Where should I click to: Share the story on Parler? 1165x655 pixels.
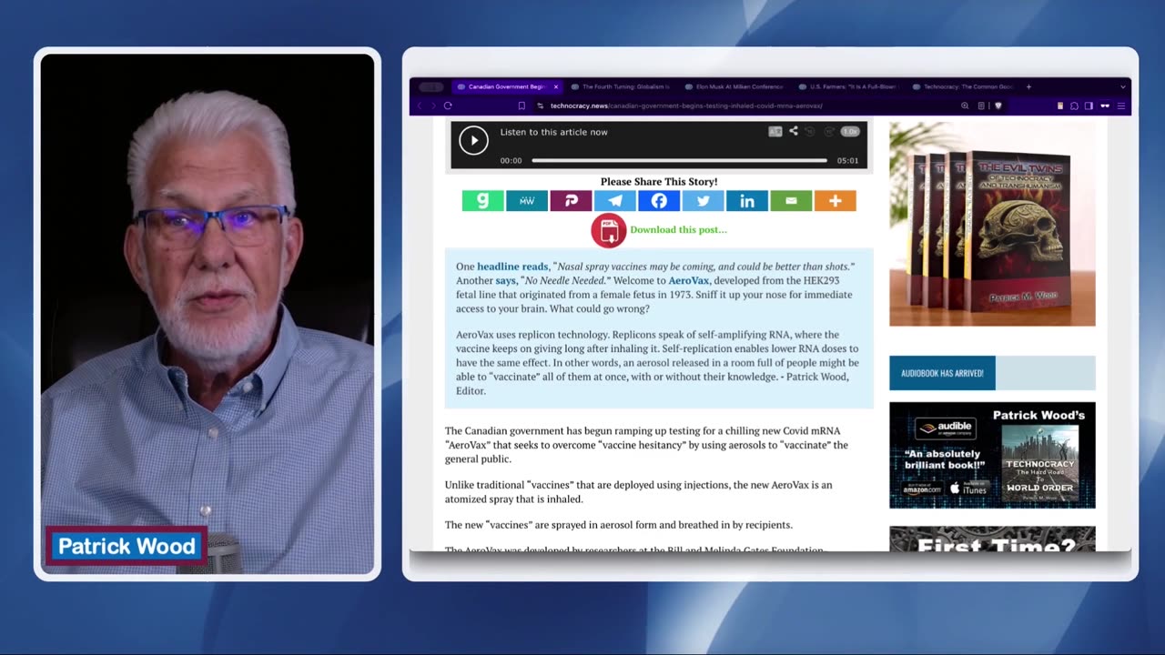pyautogui.click(x=571, y=201)
